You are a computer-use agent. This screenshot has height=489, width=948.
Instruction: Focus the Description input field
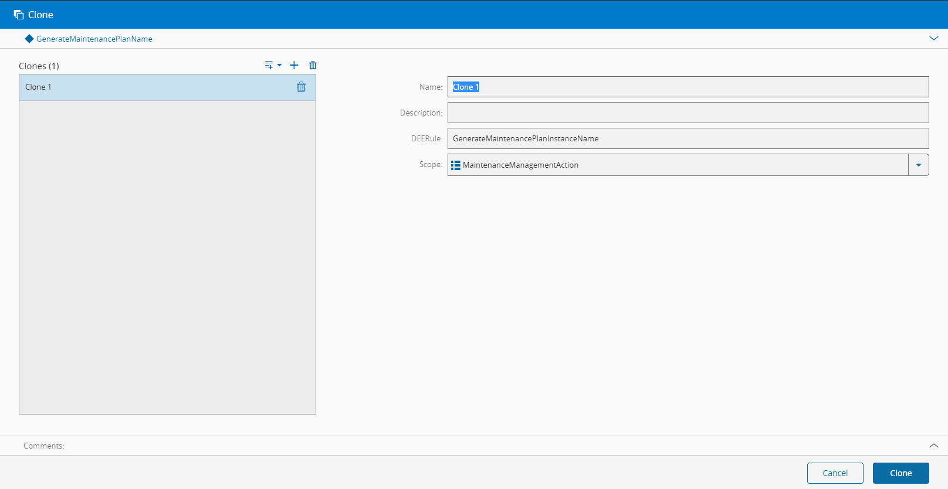(688, 113)
